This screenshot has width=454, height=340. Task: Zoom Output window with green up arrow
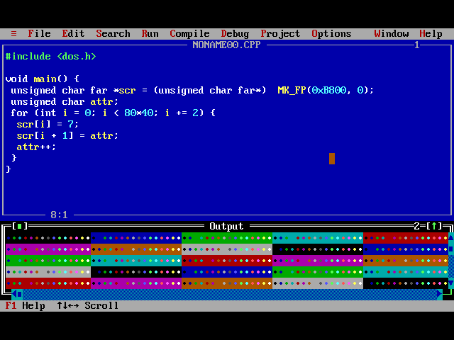pos(433,226)
